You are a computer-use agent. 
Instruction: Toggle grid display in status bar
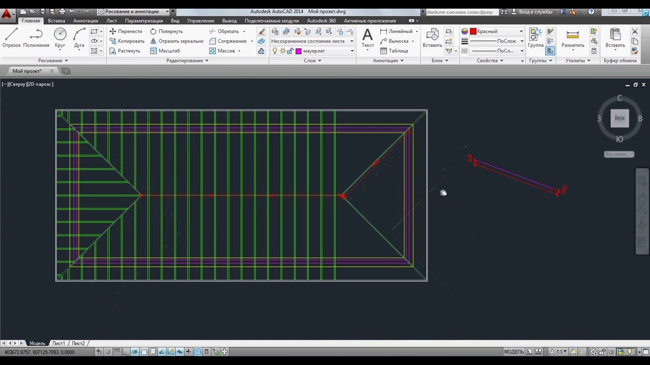[117, 352]
